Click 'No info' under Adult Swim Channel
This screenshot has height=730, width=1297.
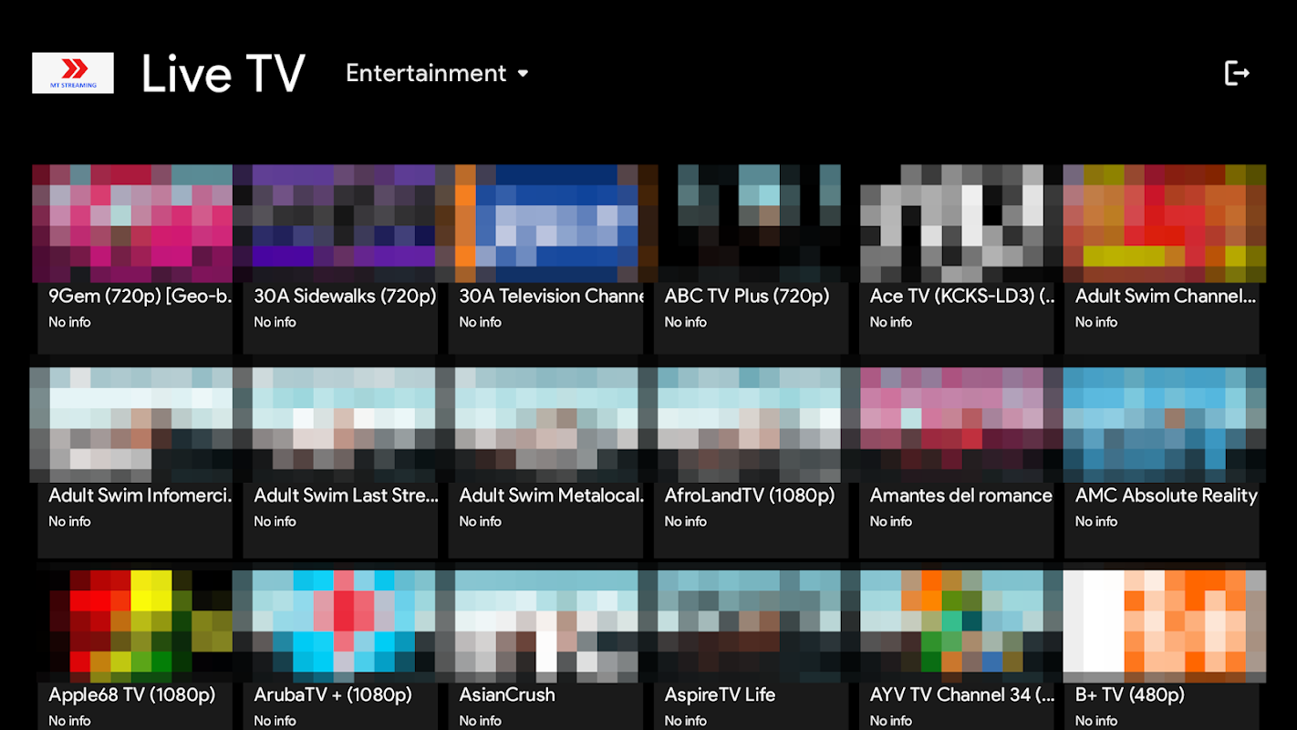pos(1095,322)
